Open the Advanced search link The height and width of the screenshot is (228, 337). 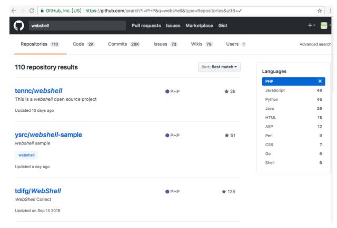315,44
